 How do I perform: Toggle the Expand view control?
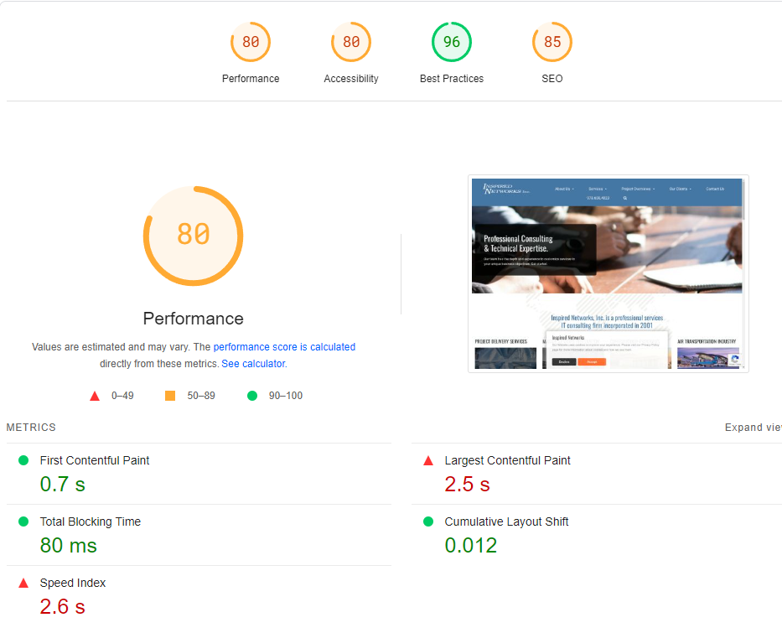(753, 428)
